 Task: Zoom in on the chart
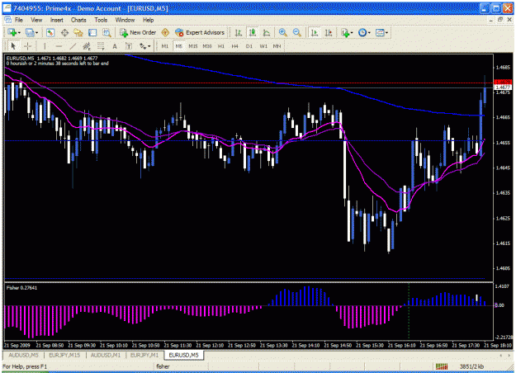(282, 32)
